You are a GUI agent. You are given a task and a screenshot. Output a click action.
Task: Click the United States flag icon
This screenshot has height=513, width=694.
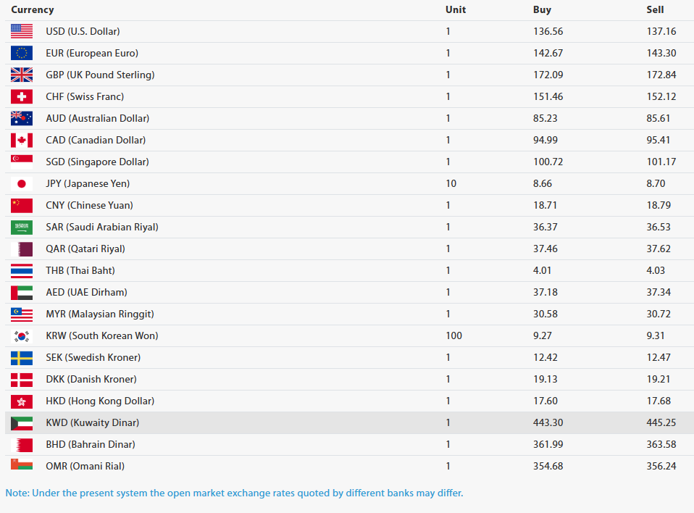(x=22, y=31)
